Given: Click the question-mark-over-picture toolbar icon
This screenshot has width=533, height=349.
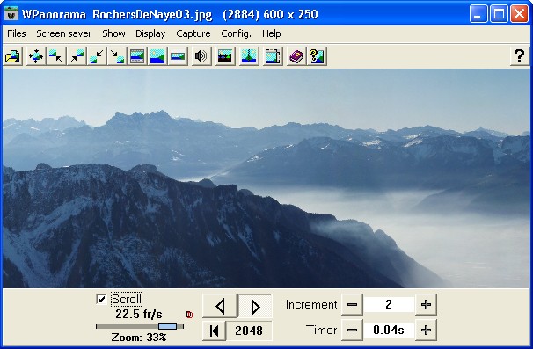Looking at the screenshot, I should pyautogui.click(x=317, y=56).
